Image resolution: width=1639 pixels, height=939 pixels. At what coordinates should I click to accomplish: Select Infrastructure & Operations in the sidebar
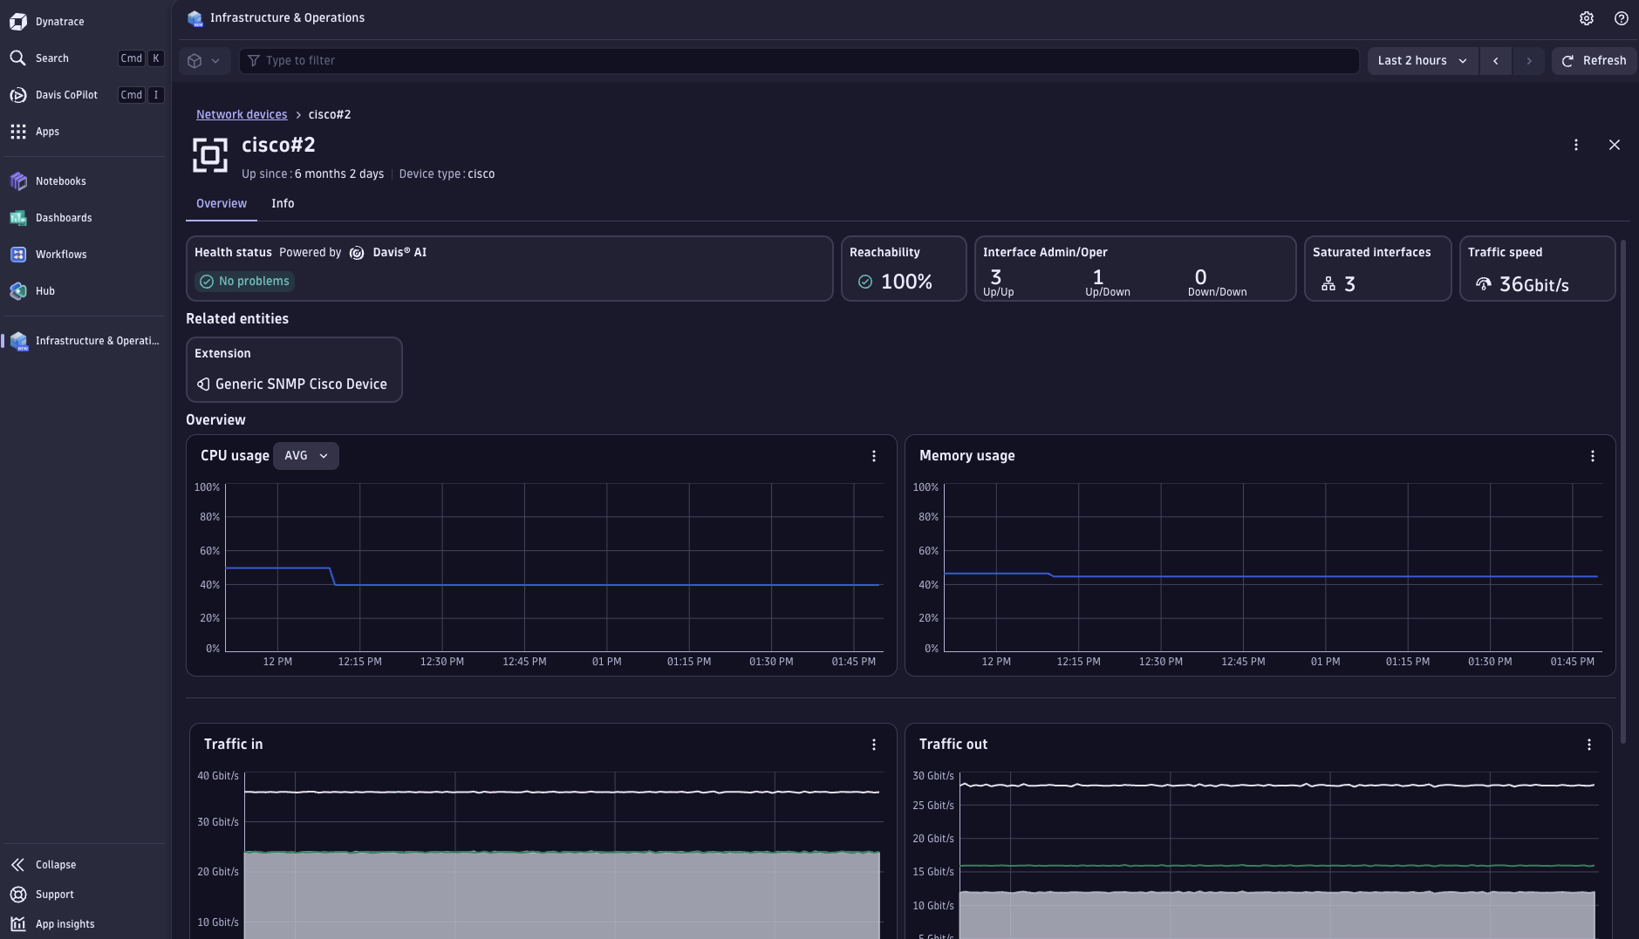point(85,341)
